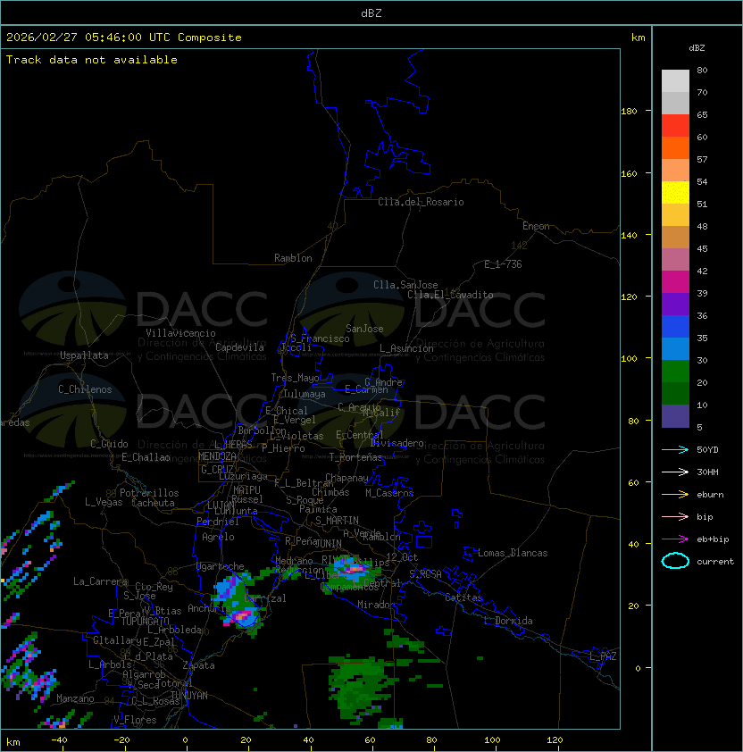Click the Villavicencio place label
The width and height of the screenshot is (743, 752).
tap(180, 333)
